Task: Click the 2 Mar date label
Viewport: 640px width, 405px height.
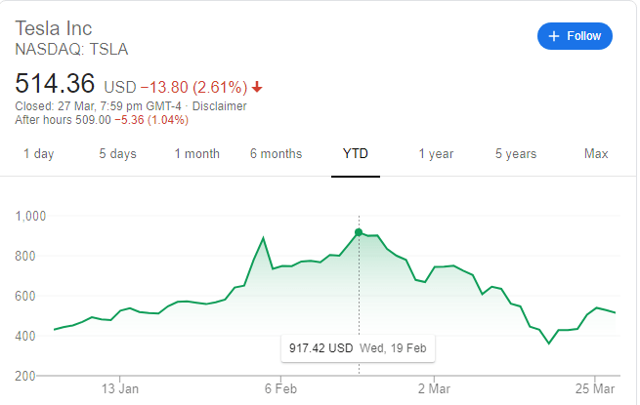Action: (x=430, y=387)
